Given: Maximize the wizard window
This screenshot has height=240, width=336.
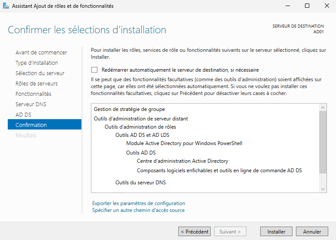Looking at the screenshot, I should coord(307,6).
